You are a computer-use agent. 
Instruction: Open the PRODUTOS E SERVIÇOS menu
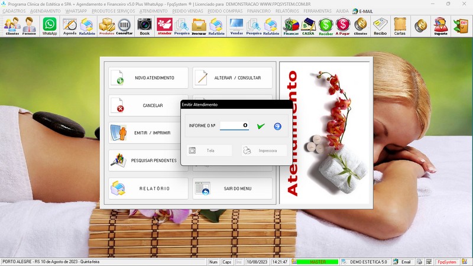click(x=114, y=11)
